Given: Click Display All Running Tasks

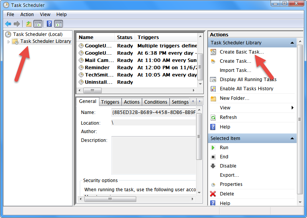Looking at the screenshot, I should (x=248, y=80).
